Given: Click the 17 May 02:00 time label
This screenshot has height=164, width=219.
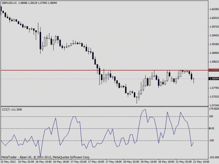Looking at the screenshot, I should 78,162.
